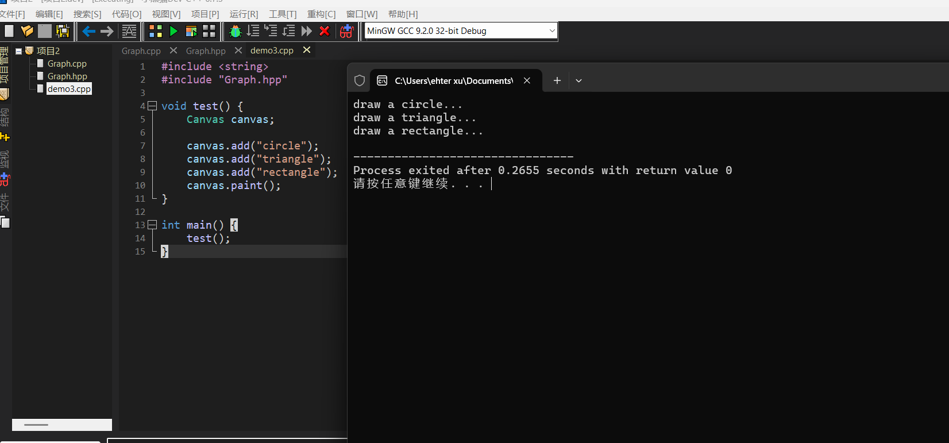Click terminal text 'draw a rectangle...'
Image resolution: width=949 pixels, height=443 pixels.
pyautogui.click(x=418, y=131)
